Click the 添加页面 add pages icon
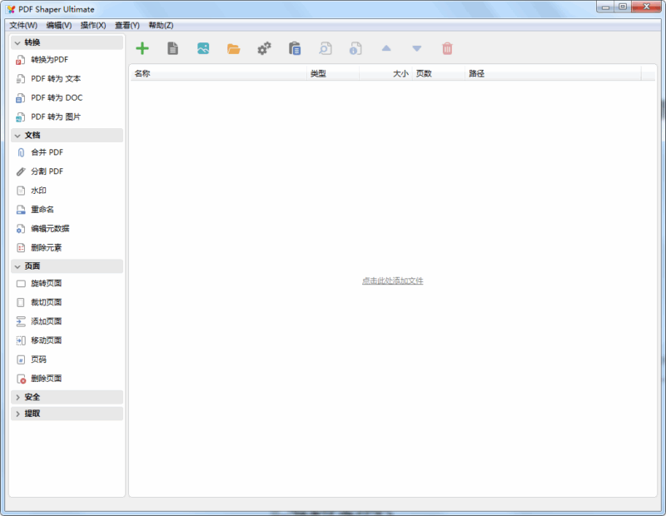 click(x=20, y=321)
